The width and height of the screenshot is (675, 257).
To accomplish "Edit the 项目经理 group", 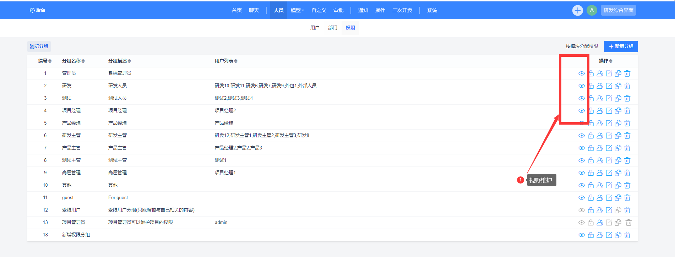I will pyautogui.click(x=609, y=111).
